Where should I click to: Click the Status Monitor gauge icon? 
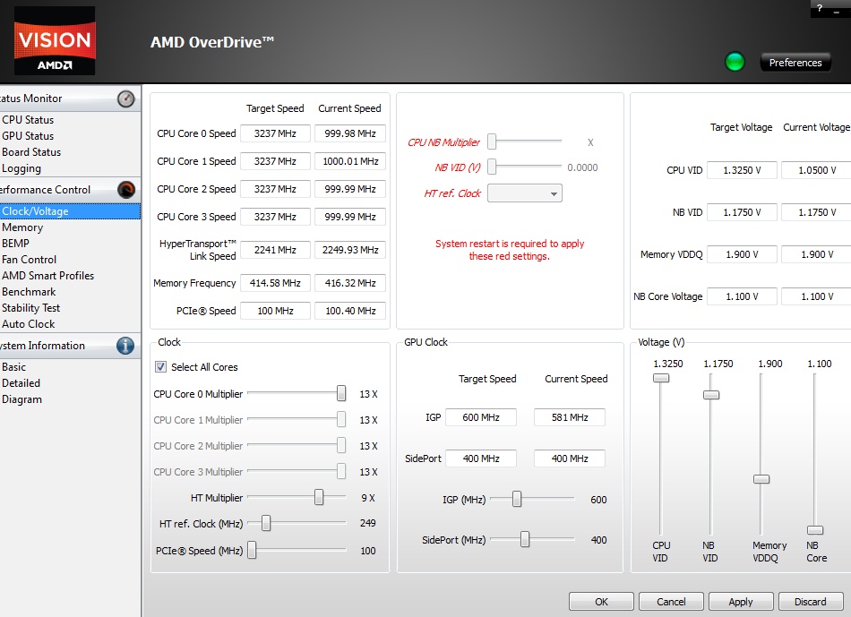[x=126, y=99]
